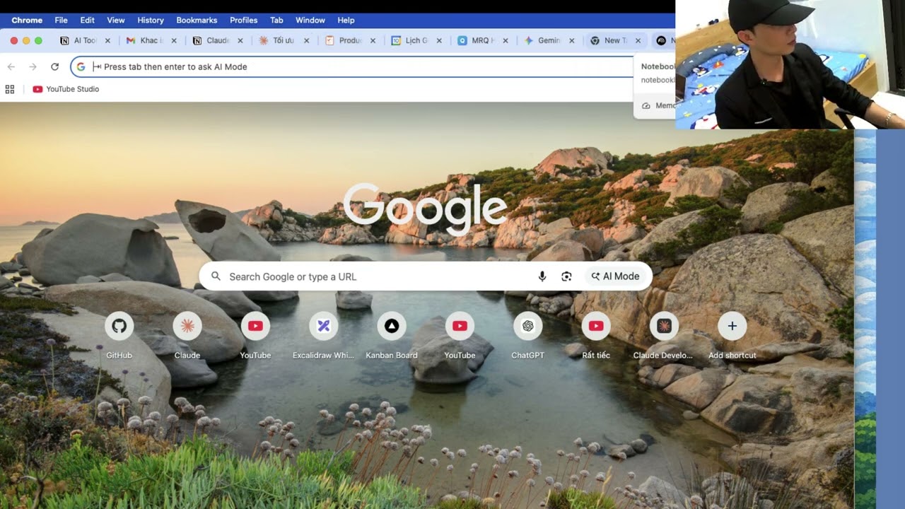Click the Google icon in the address bar
905x509 pixels.
tap(81, 66)
